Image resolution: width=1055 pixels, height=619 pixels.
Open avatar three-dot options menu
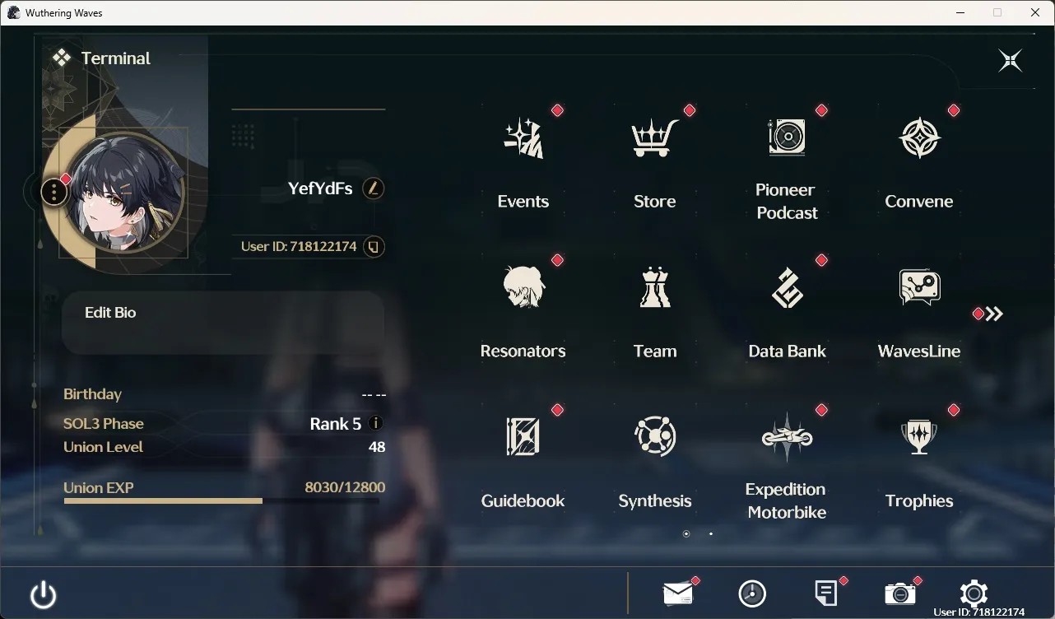[53, 193]
